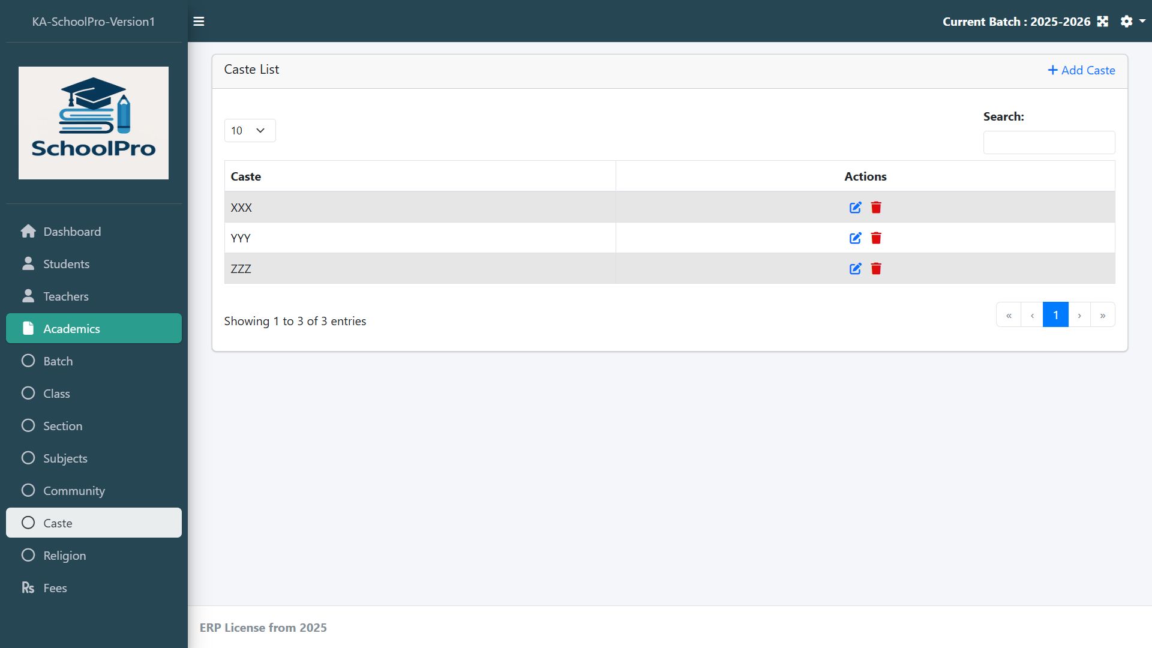Sort by the Caste column header
The image size is (1152, 648).
pyautogui.click(x=246, y=176)
